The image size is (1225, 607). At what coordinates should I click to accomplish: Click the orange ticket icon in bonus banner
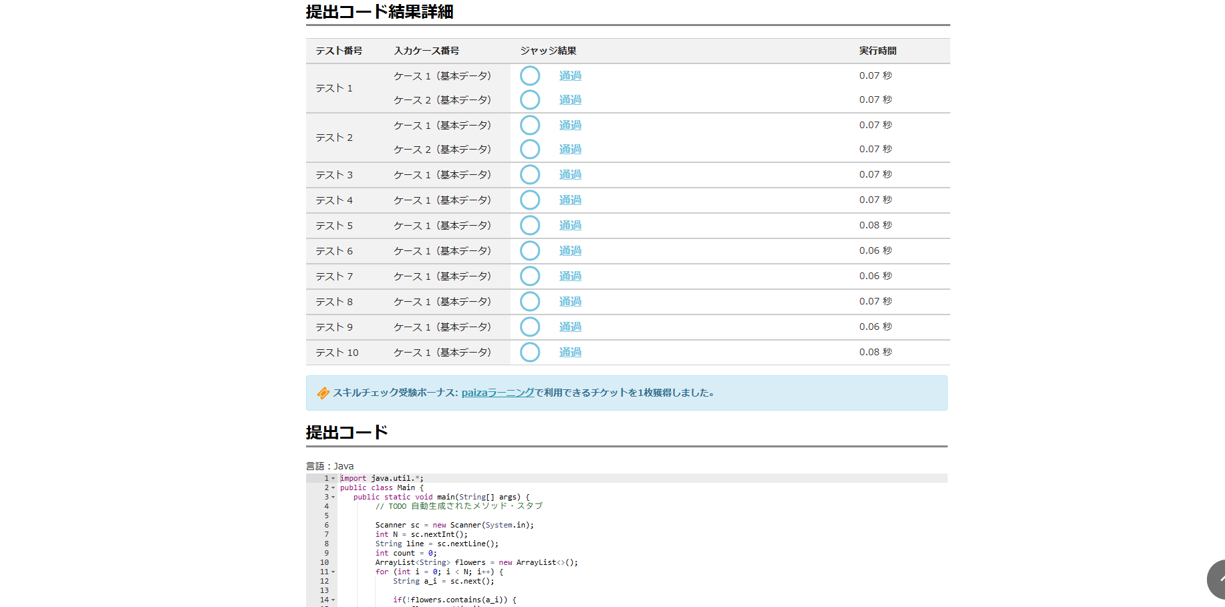click(323, 393)
